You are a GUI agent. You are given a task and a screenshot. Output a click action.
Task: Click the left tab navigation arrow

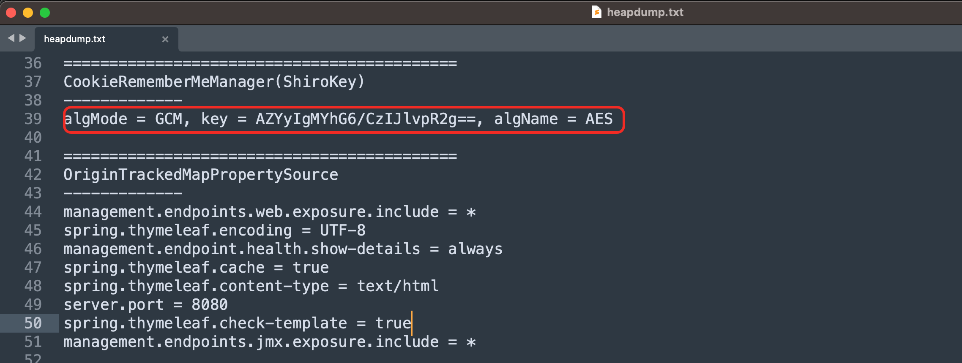coord(11,38)
